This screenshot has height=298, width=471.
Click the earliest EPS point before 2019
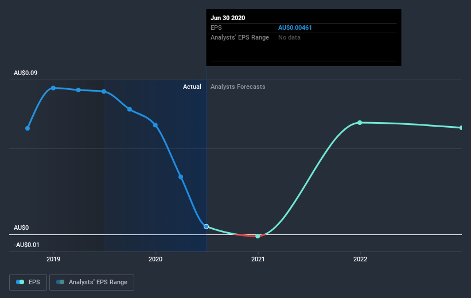pyautogui.click(x=28, y=128)
